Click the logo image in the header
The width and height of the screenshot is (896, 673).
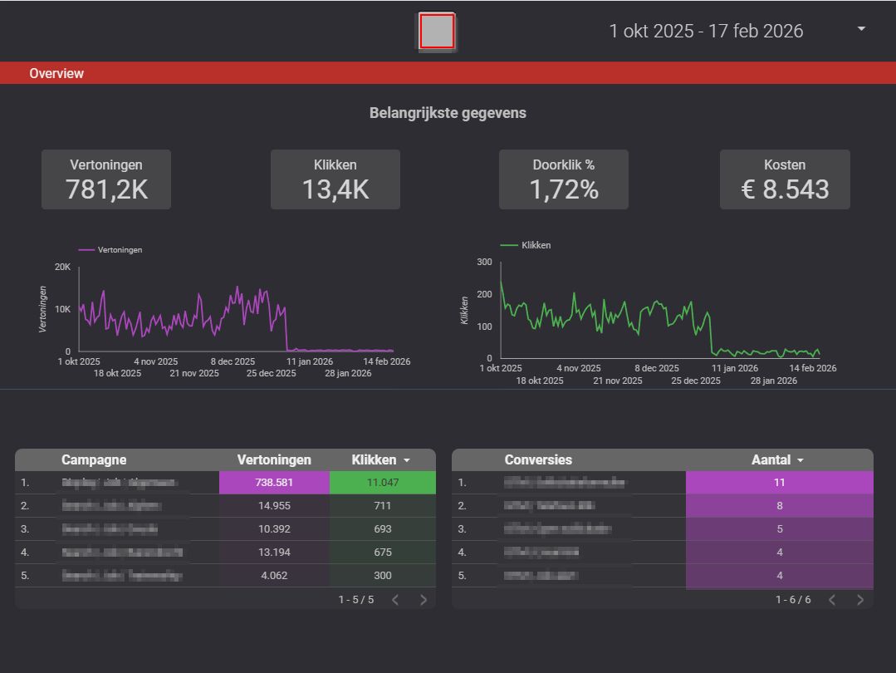pos(437,32)
